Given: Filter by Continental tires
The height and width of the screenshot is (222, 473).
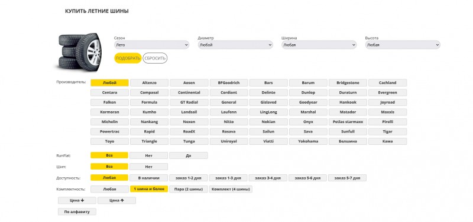Looking at the screenshot, I should pos(189,92).
